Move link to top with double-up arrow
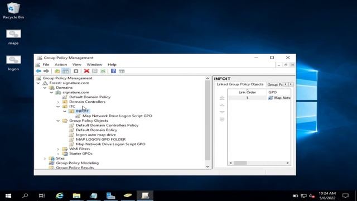 tap(222, 98)
